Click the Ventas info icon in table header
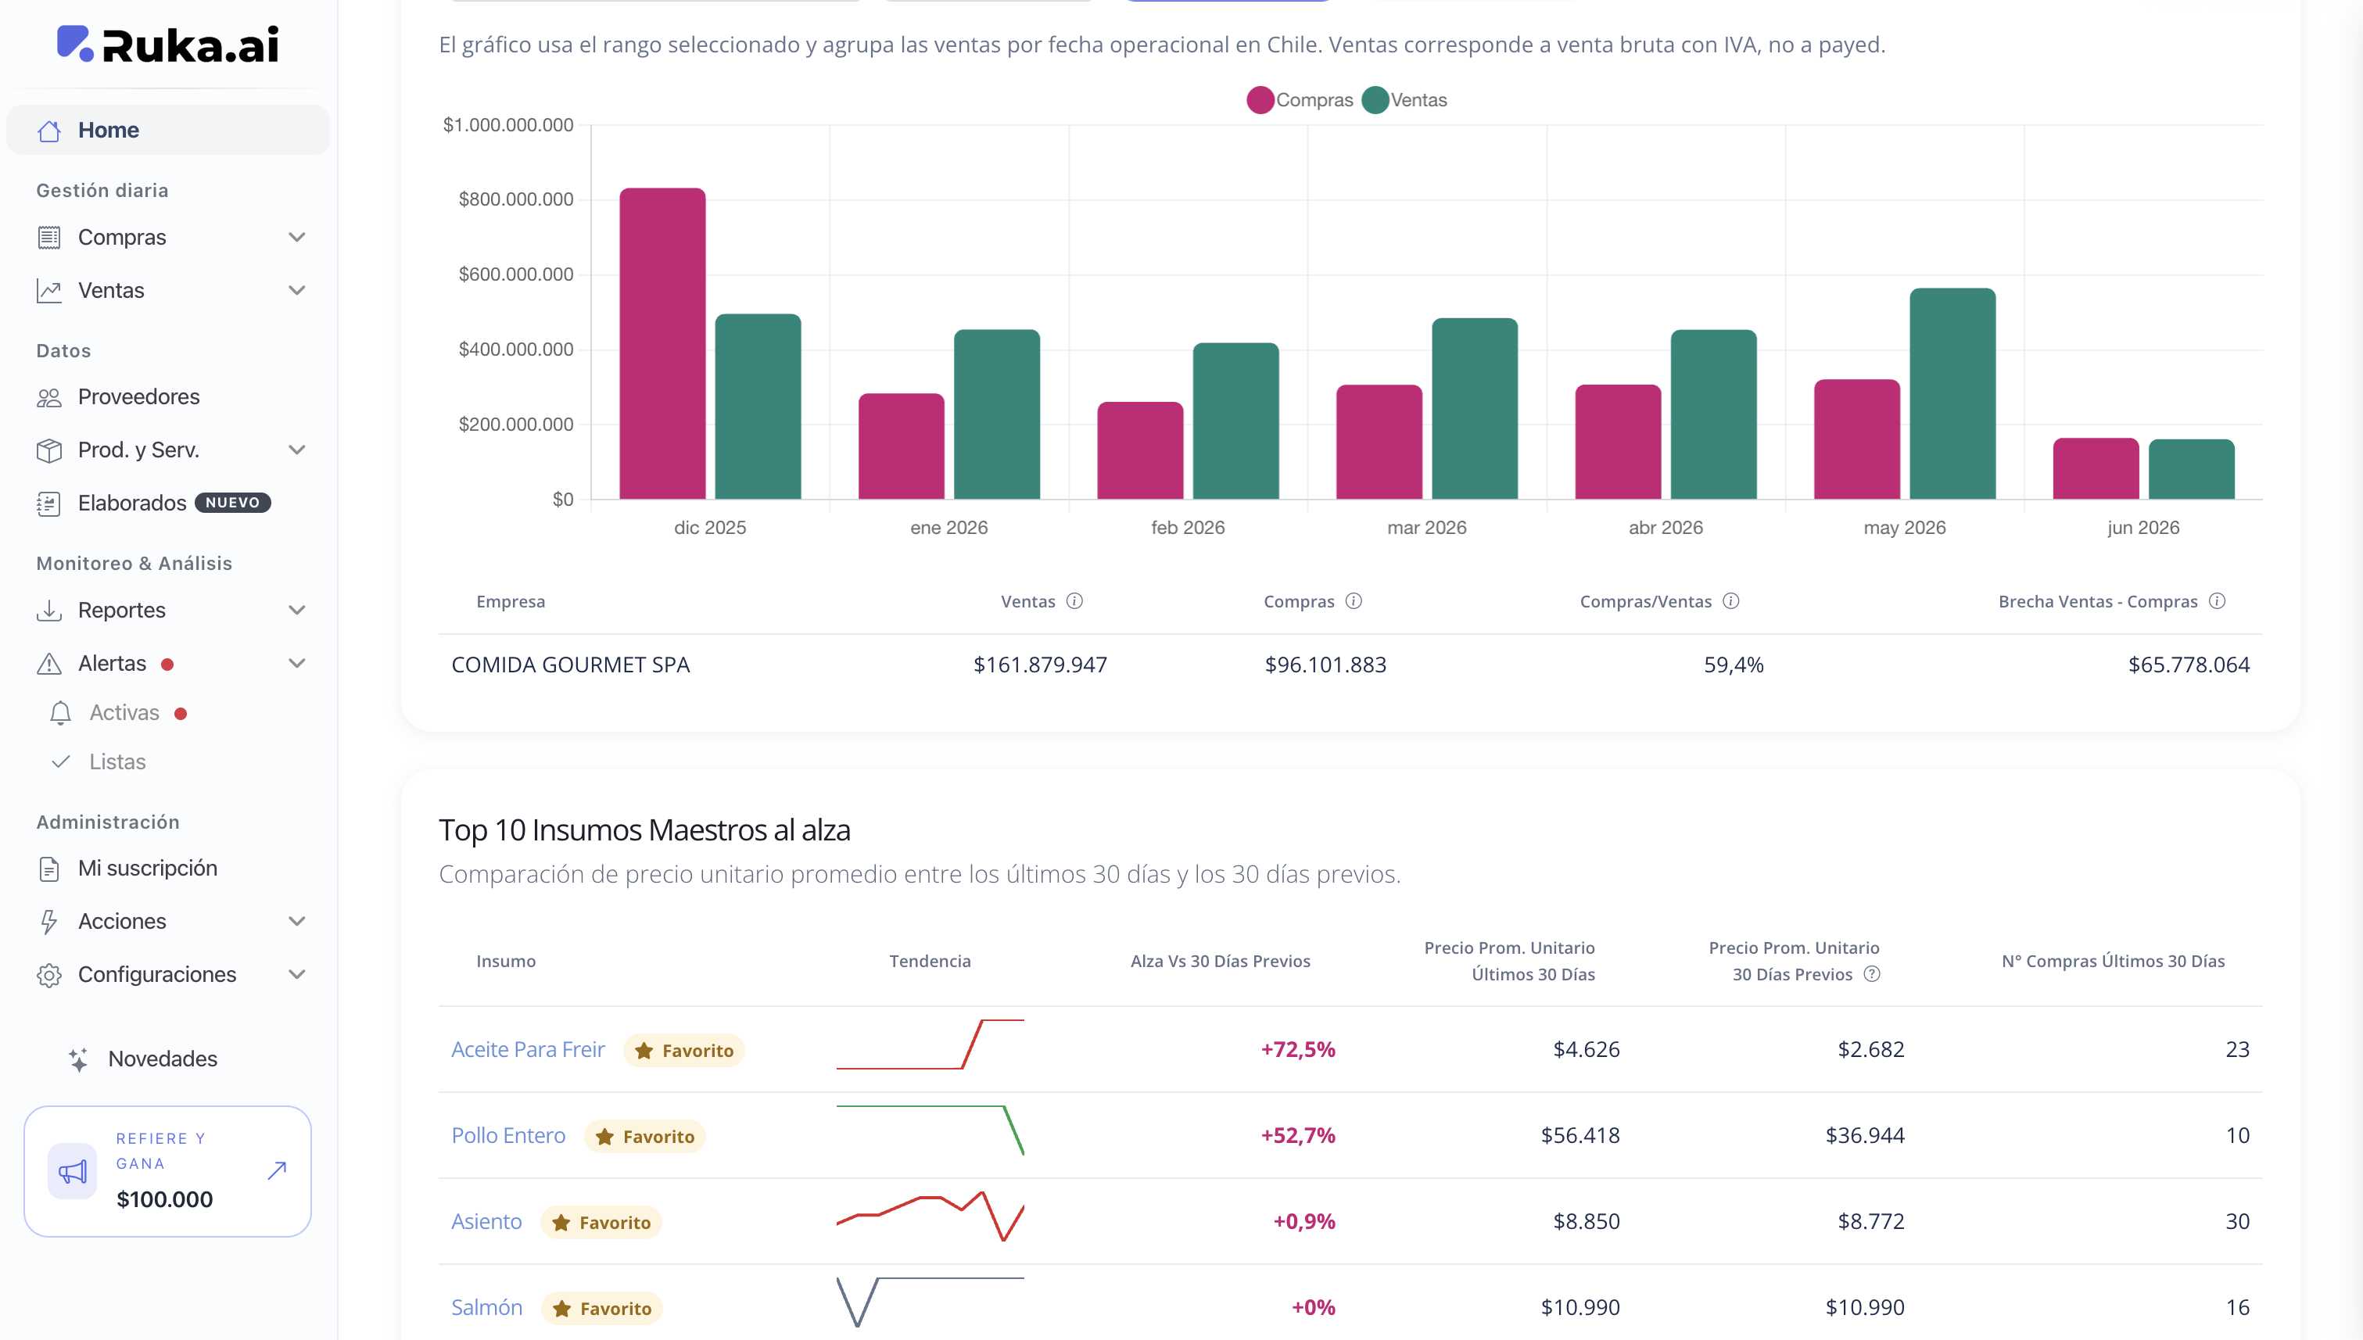 point(1074,601)
